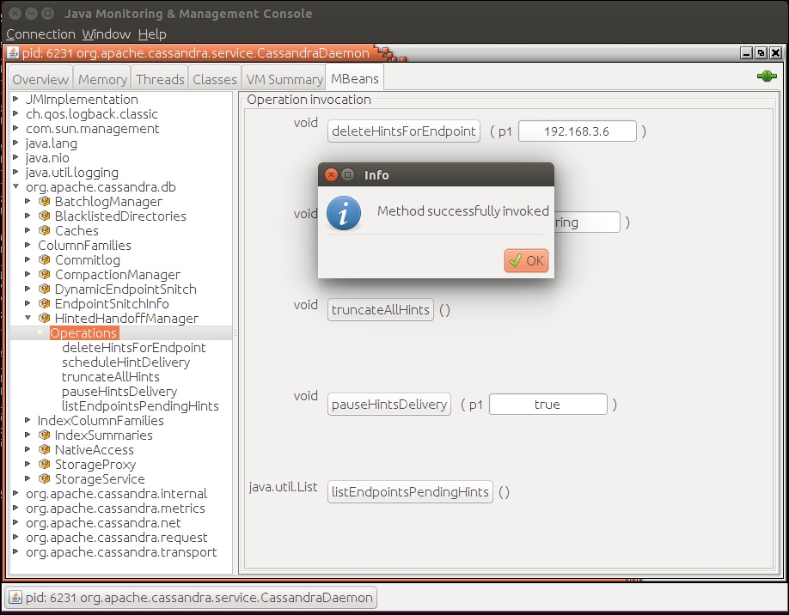The width and height of the screenshot is (789, 615).
Task: Expand the com.sun.management node
Action: click(15, 128)
